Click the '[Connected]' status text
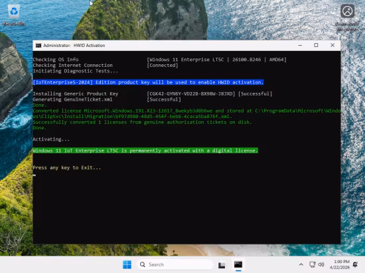 pyautogui.click(x=163, y=66)
